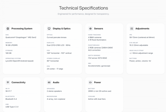166x112 pixels.
Task: Click the Wi-Fi 7 specification value
Action: coord(9,91)
